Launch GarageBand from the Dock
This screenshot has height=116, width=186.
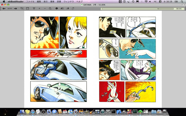pyautogui.click(x=92, y=111)
